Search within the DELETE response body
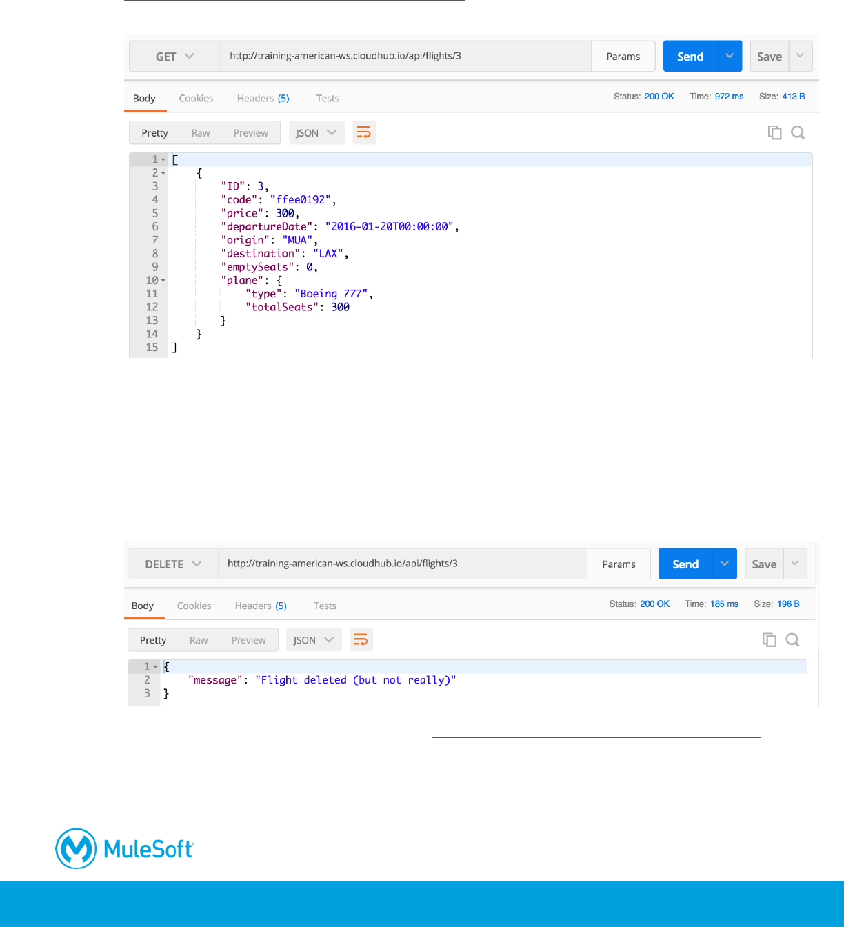This screenshot has height=927, width=844. click(x=793, y=640)
